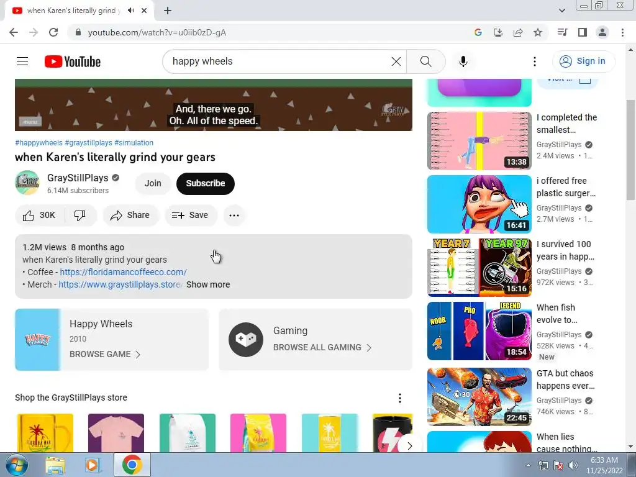The image size is (636, 477).
Task: Save the video to a playlist
Action: pos(190,216)
